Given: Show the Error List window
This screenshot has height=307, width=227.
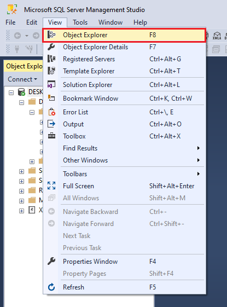Looking at the screenshot, I should point(124,112).
